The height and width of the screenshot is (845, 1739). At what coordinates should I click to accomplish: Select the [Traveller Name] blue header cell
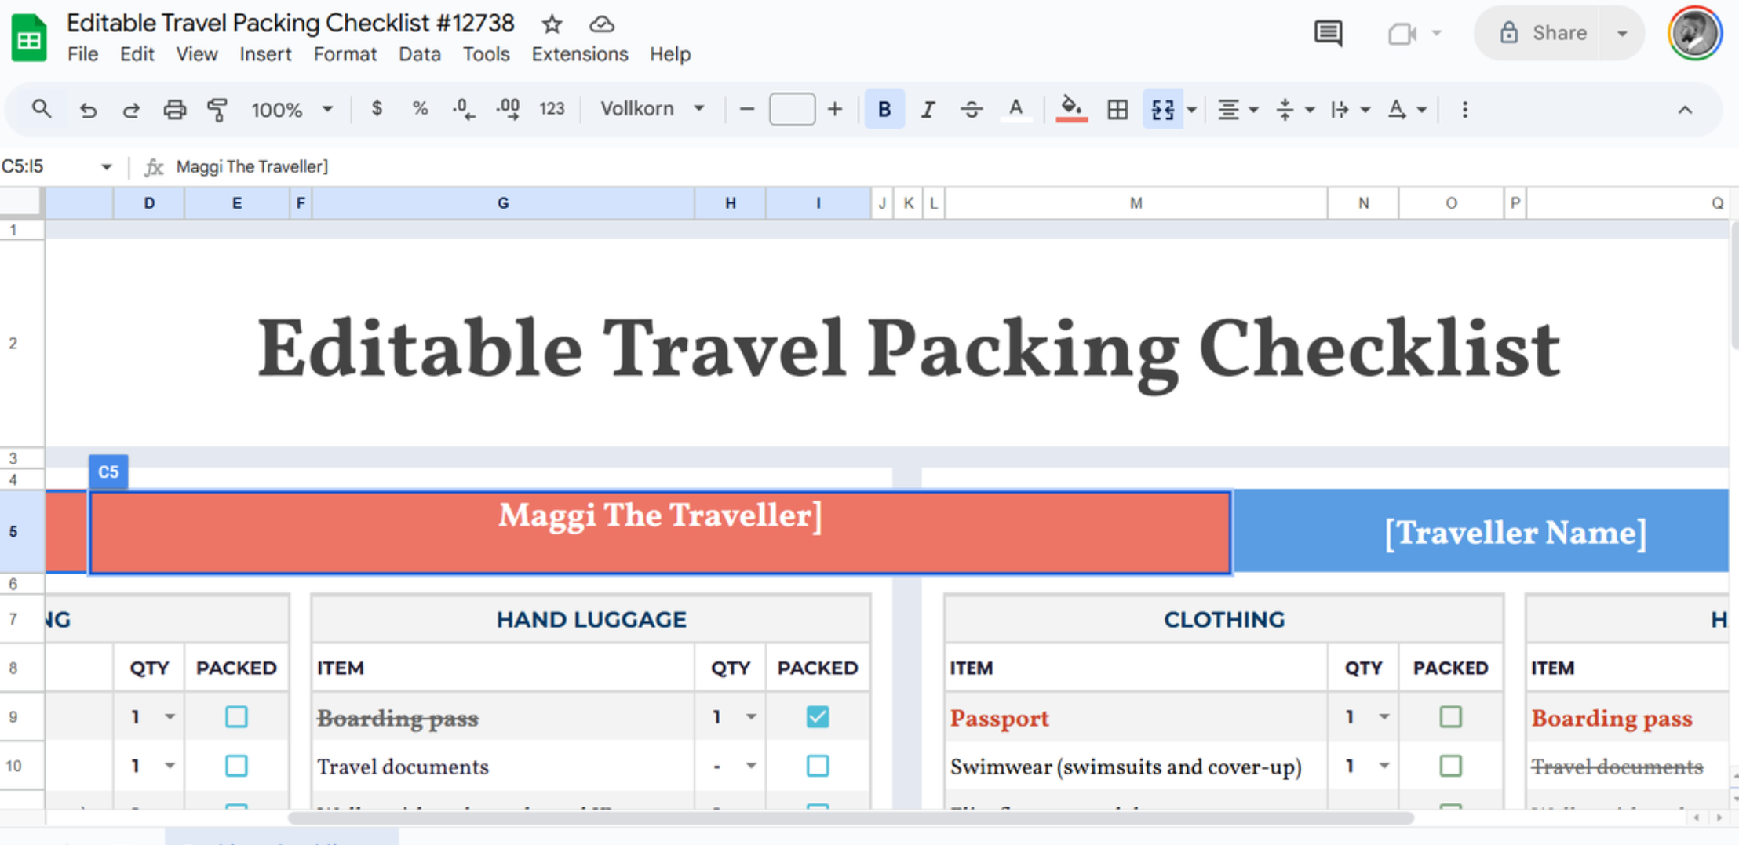click(x=1481, y=531)
